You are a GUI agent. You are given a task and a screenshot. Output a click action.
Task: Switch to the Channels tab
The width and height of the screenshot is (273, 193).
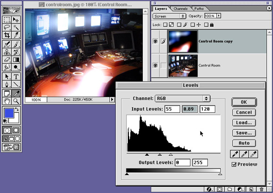point(181,8)
